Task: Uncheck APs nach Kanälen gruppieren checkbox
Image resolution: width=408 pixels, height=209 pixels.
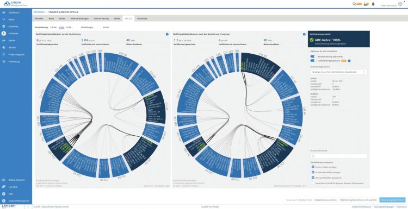Action: click(313, 178)
